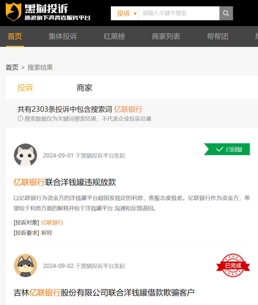Open the 红黑榜 navigation menu

click(114, 37)
